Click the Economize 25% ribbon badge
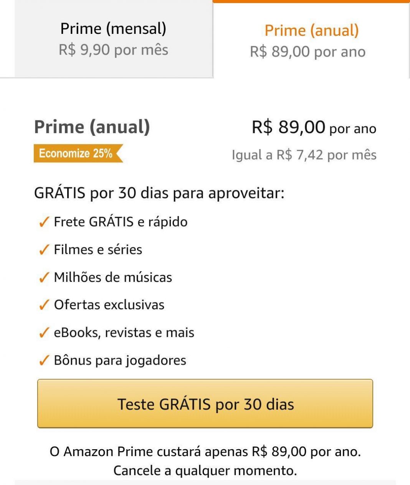Image resolution: width=410 pixels, height=485 pixels. 77,153
